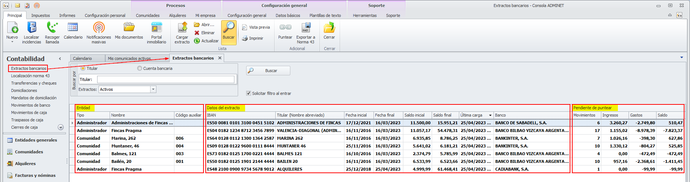Open the Localizar incidencias tool
The height and width of the screenshot is (182, 690).
tap(32, 29)
